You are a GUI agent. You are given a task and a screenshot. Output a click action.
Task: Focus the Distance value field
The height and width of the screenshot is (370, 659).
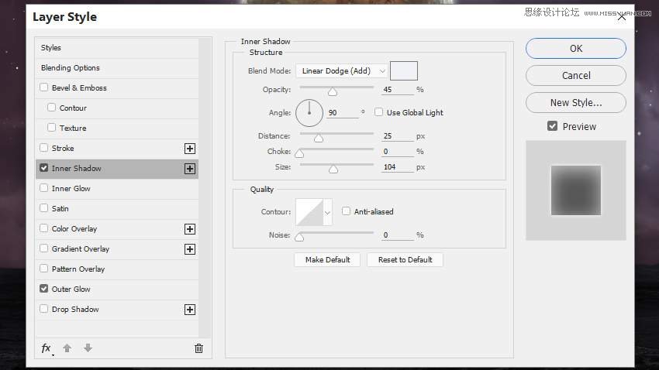[x=398, y=136]
